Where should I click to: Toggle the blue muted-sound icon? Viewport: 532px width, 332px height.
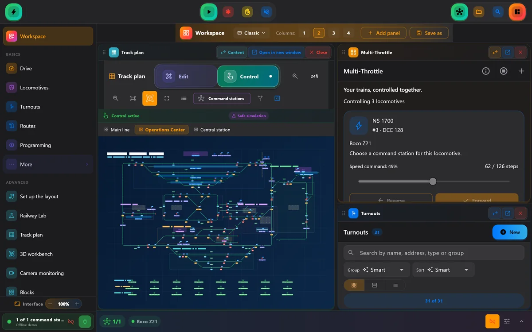point(266,12)
